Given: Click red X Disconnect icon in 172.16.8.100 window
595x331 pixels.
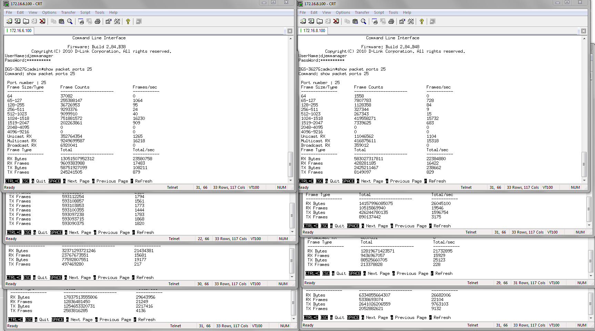Looking at the screenshot, I should click(x=336, y=21).
